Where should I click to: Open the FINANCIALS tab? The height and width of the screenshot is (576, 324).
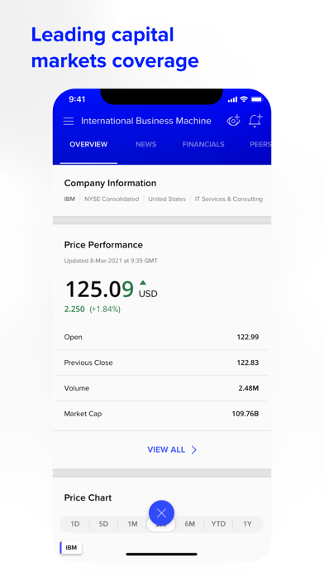click(203, 144)
